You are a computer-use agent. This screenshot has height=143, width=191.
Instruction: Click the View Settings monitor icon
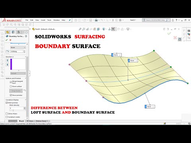click(x=128, y=29)
